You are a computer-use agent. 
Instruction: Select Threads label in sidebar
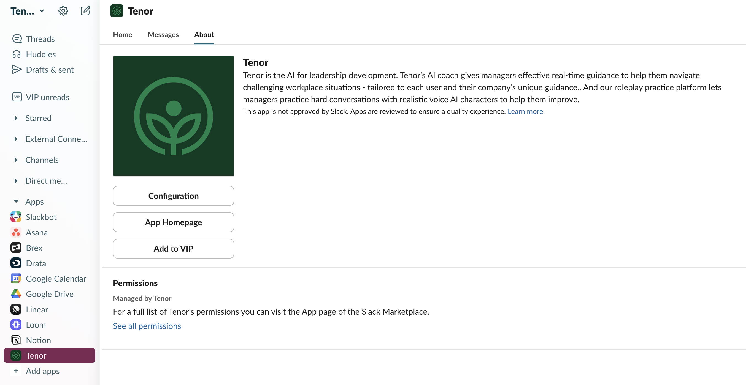tap(40, 39)
